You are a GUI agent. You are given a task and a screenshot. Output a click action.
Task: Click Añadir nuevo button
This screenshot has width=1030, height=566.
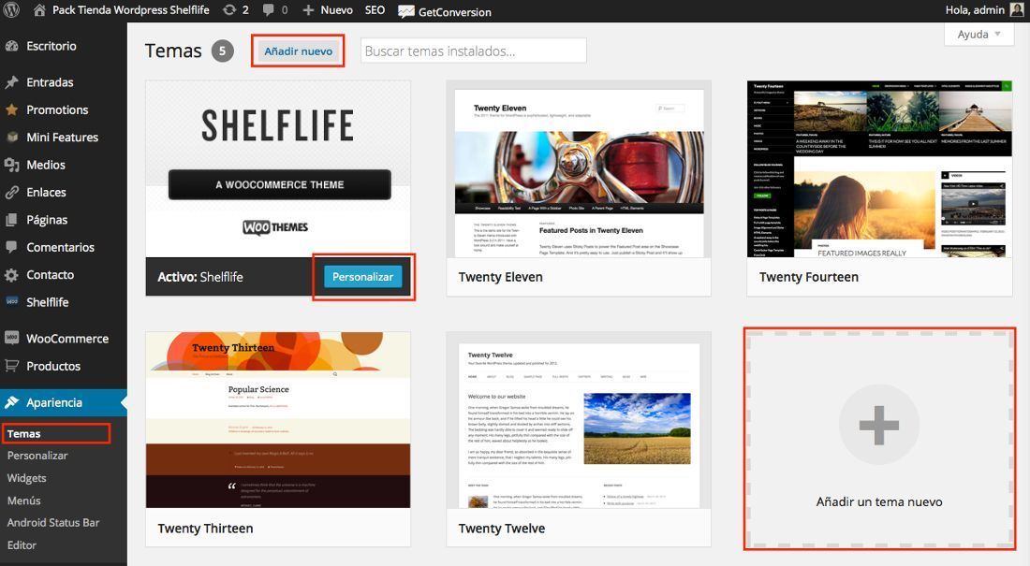point(298,51)
